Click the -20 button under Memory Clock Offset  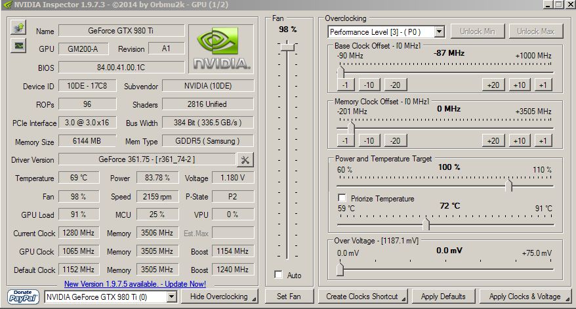click(x=396, y=140)
